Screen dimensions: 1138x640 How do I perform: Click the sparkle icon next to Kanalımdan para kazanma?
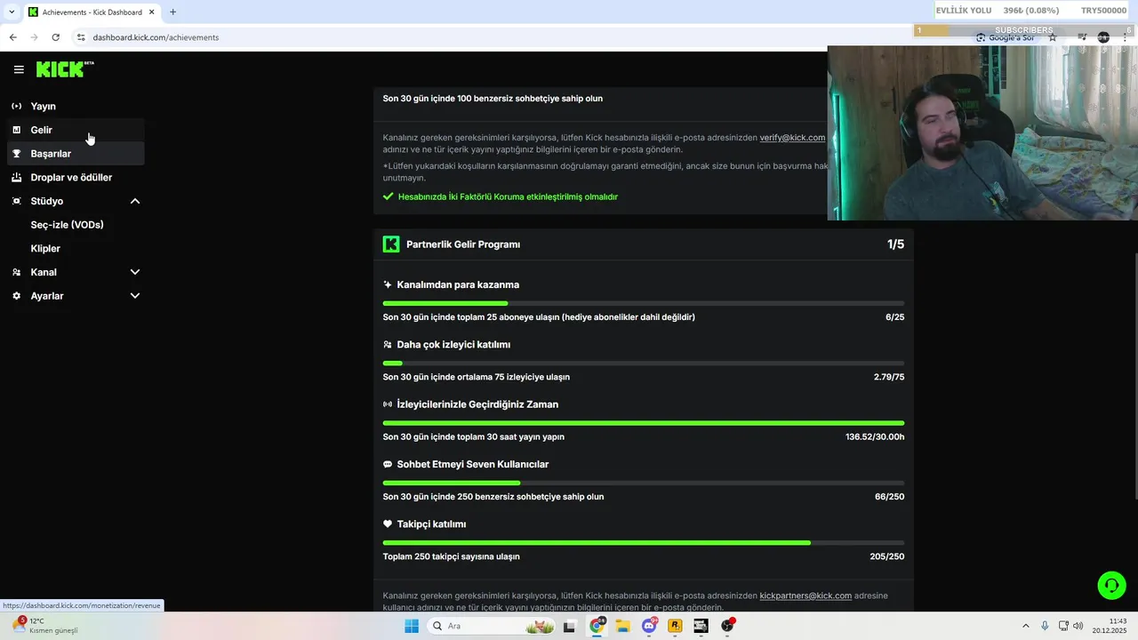pyautogui.click(x=388, y=285)
